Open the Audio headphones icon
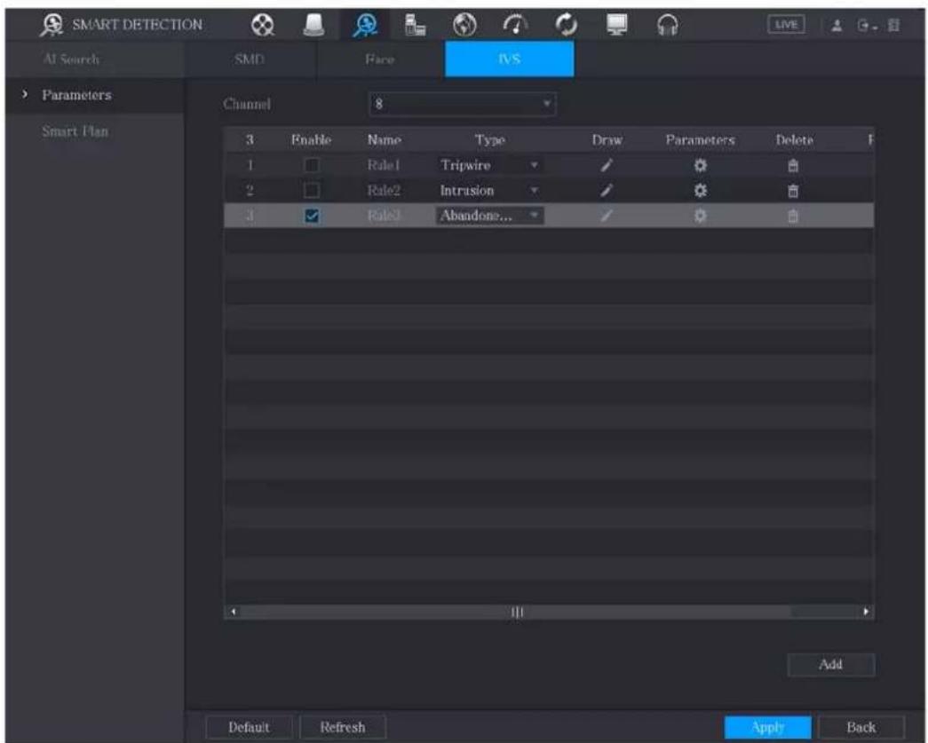 click(x=667, y=25)
